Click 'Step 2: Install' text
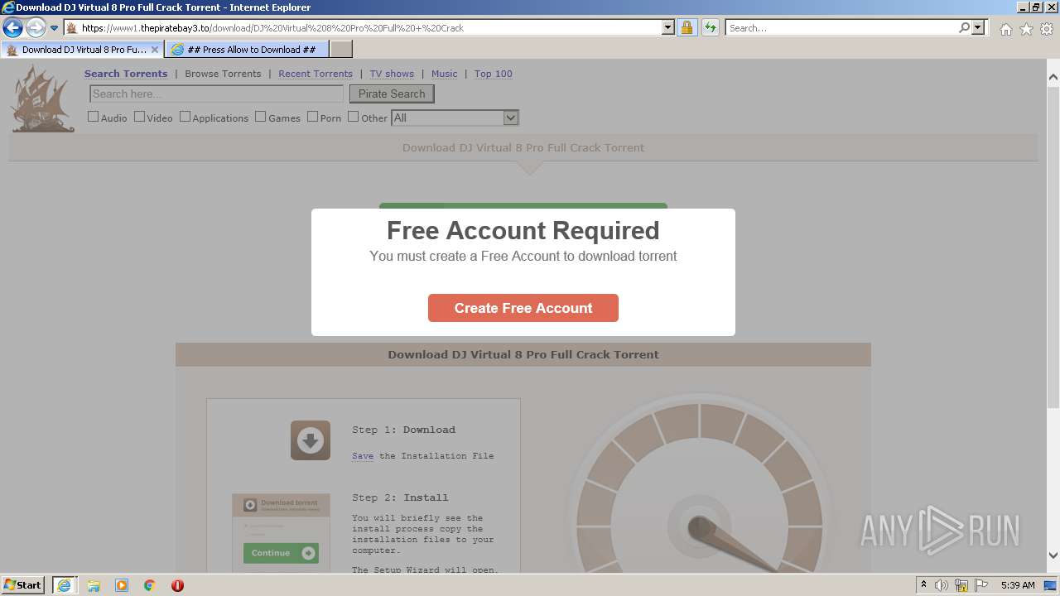1060x596 pixels. 400,497
